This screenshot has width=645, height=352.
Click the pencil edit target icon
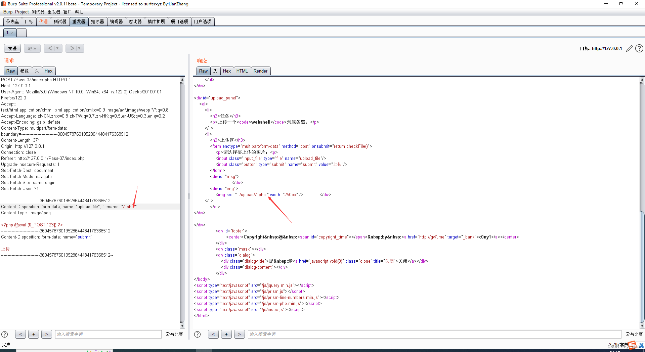629,49
